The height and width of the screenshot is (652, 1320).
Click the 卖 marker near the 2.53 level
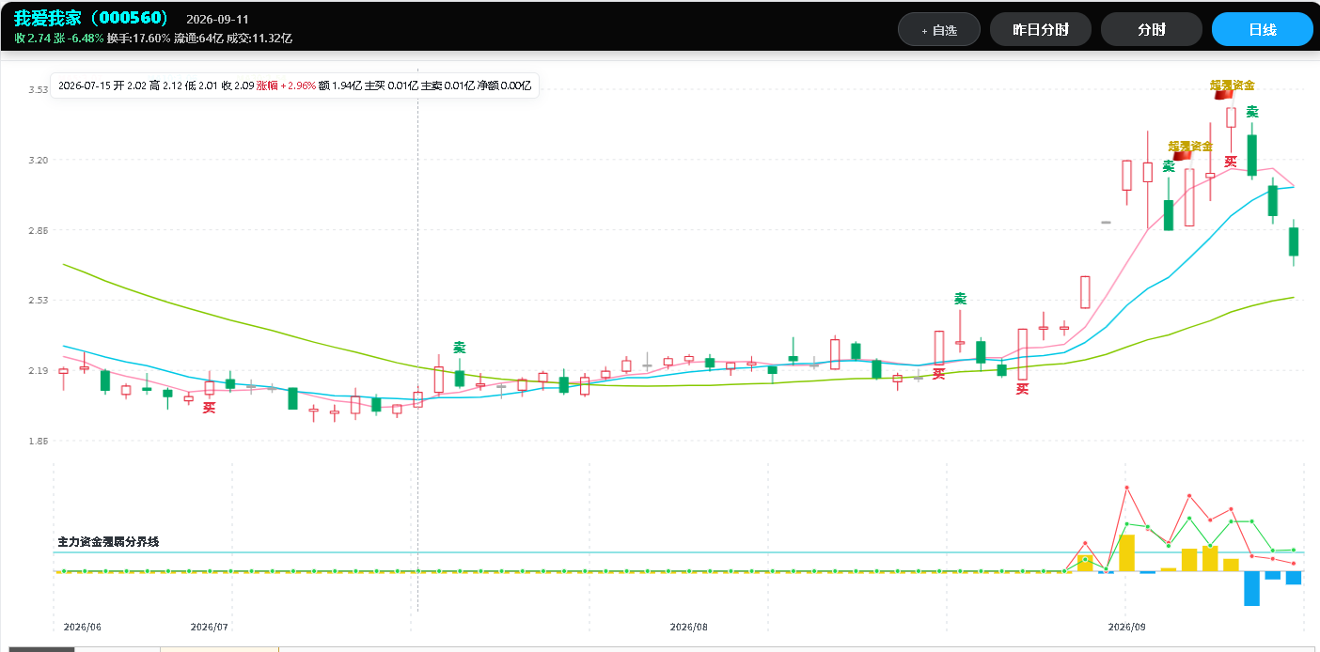coord(961,299)
